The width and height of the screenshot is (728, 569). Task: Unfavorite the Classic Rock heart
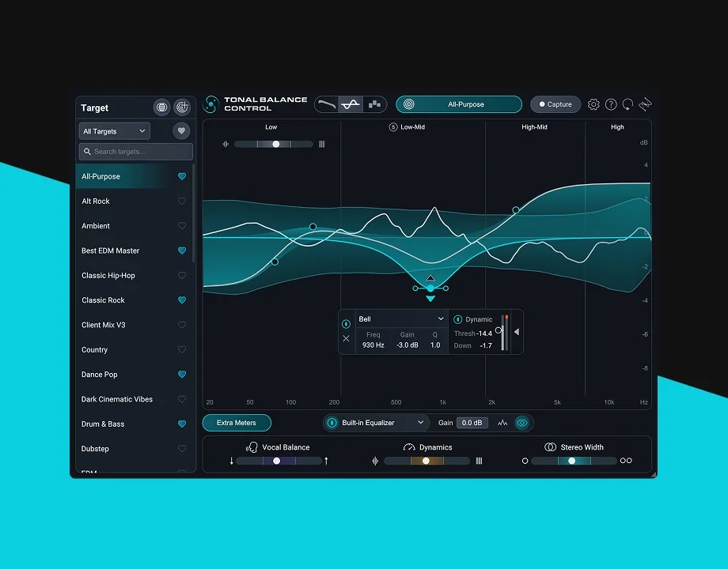click(182, 300)
